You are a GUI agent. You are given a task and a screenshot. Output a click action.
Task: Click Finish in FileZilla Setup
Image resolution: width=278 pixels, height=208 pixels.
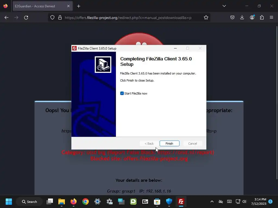pyautogui.click(x=169, y=144)
